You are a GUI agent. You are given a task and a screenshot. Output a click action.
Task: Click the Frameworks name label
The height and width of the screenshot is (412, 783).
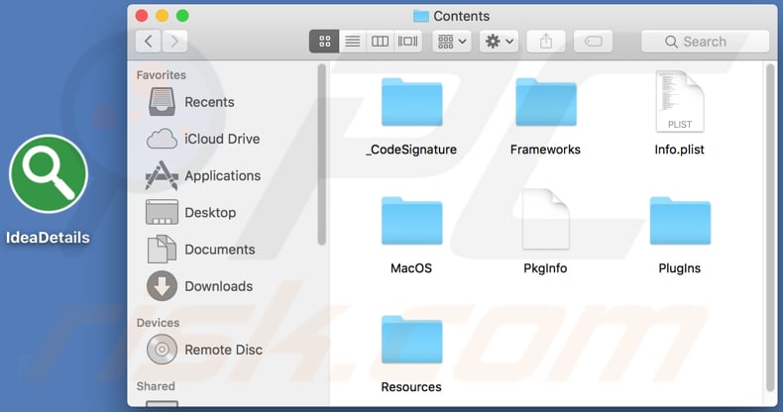tap(545, 150)
